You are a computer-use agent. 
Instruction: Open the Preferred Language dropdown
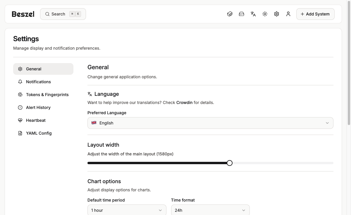pos(210,123)
